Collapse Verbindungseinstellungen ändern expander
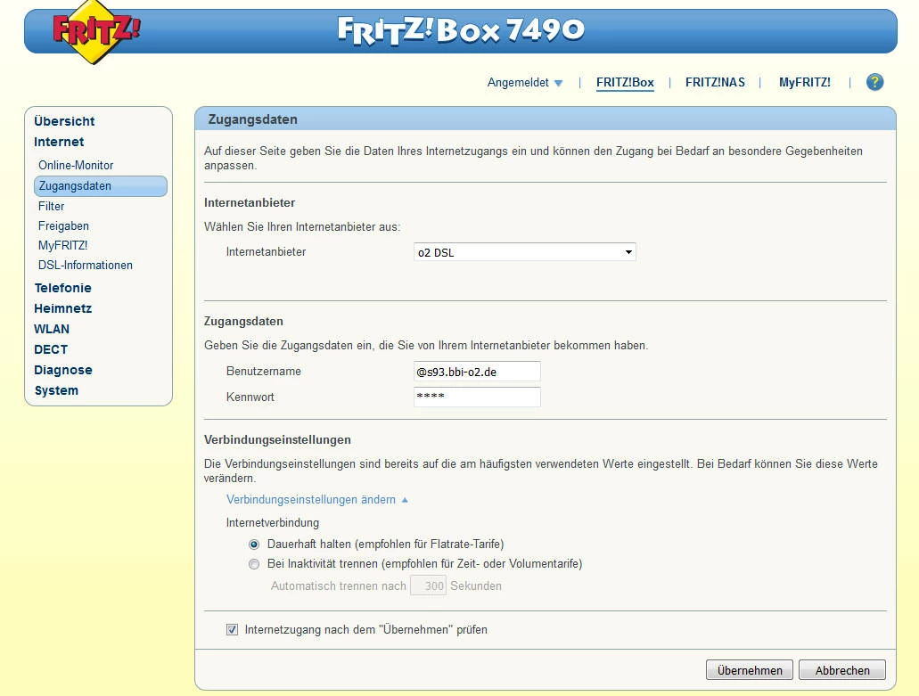 (x=317, y=500)
